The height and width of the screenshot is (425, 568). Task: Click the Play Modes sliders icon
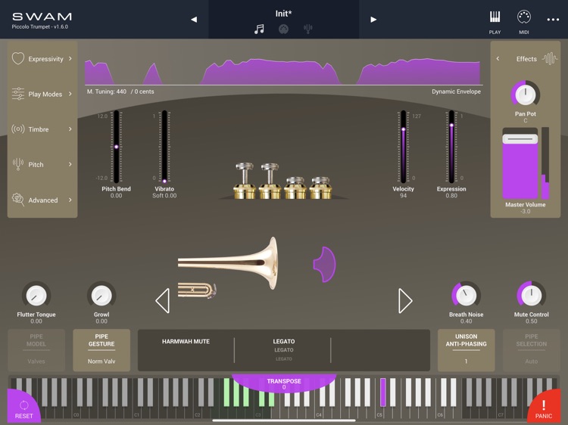(17, 94)
